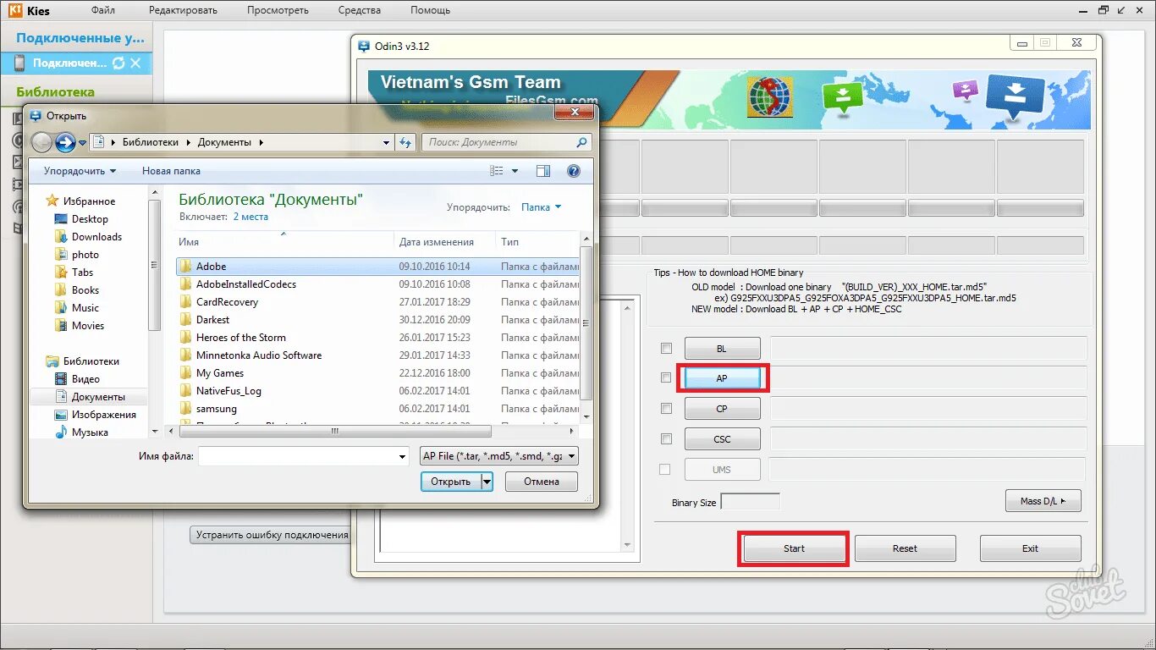The height and width of the screenshot is (650, 1156).
Task: Click the phone icon on Kies device tab
Action: click(20, 63)
